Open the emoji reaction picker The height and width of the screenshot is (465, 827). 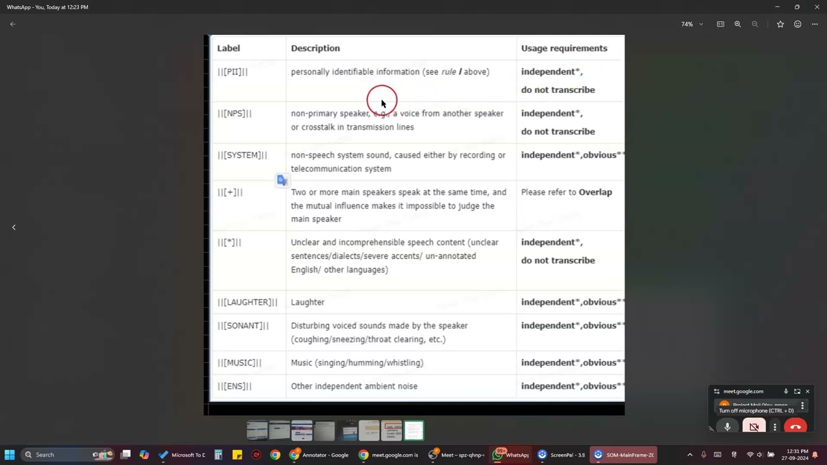click(798, 24)
